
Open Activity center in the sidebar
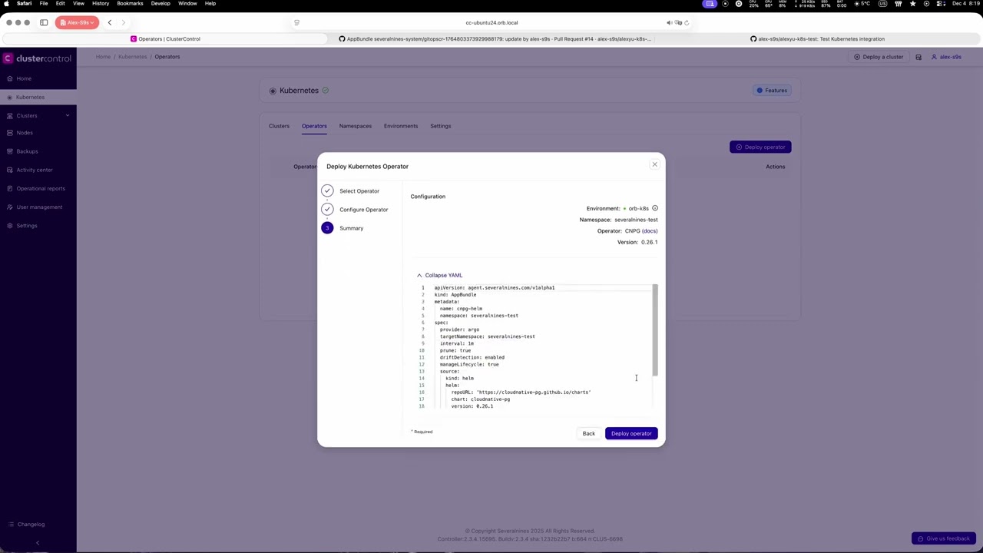coord(35,170)
